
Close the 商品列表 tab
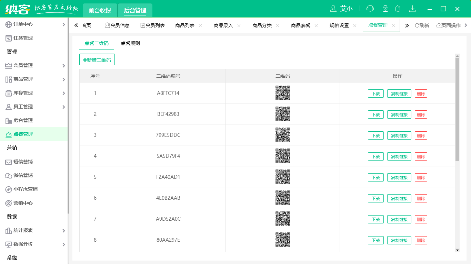[200, 26]
